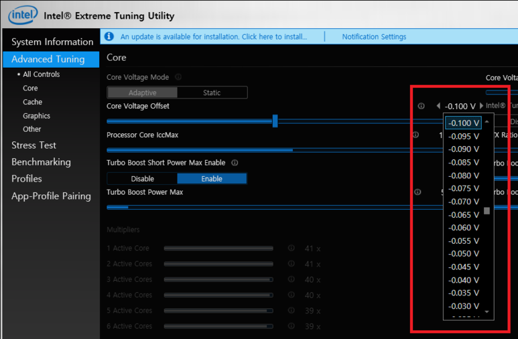The width and height of the screenshot is (518, 339).
Task: Select -0.065 V in the offset list
Action: pyautogui.click(x=464, y=215)
